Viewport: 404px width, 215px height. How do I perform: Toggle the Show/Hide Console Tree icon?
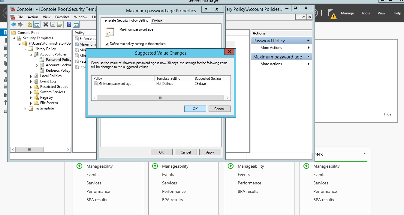click(x=37, y=25)
